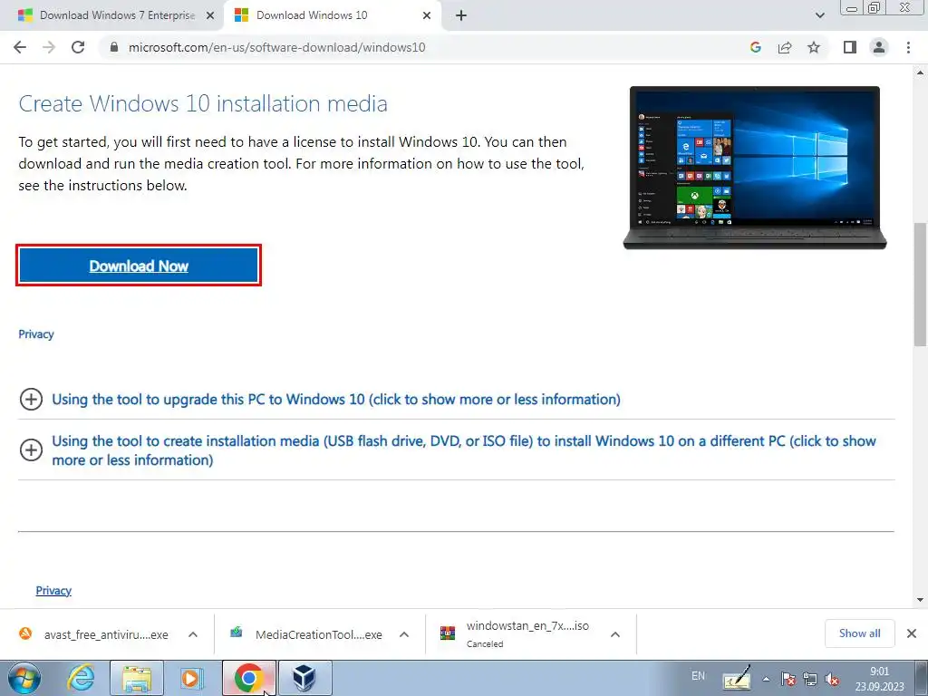The height and width of the screenshot is (696, 928).
Task: Open avast download options chevron
Action: [x=193, y=634]
